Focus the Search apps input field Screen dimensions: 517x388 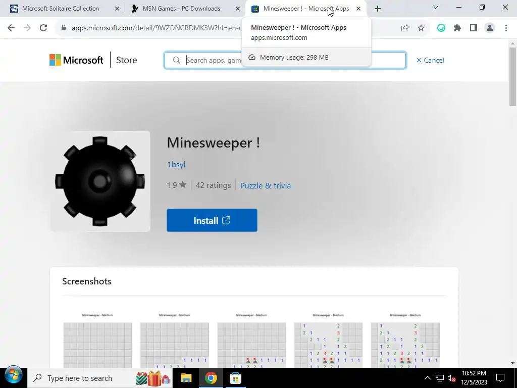pos(285,60)
